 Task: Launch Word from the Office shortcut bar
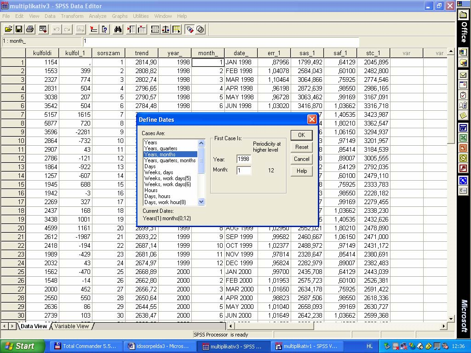[x=463, y=128]
